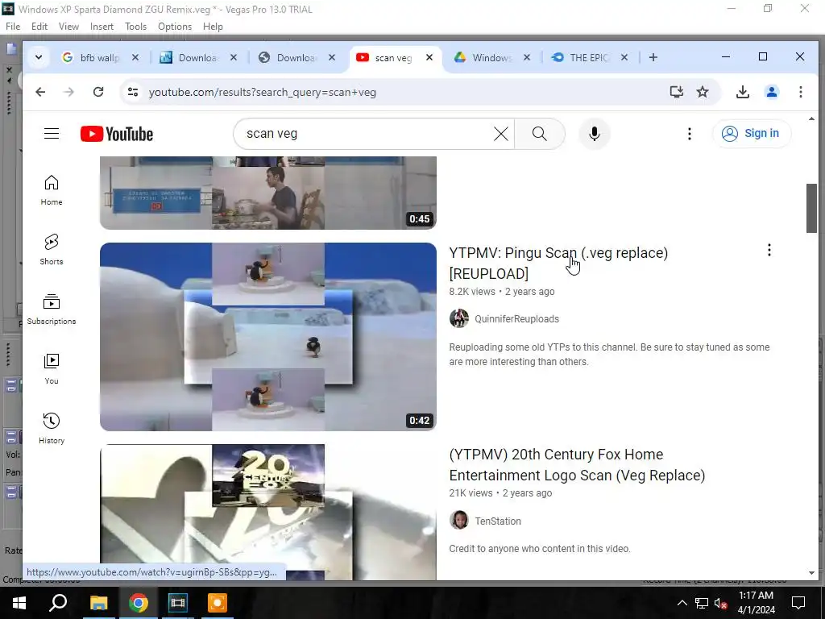This screenshot has width=825, height=619.
Task: Open Vegas Pro Tools menu
Action: [x=135, y=27]
